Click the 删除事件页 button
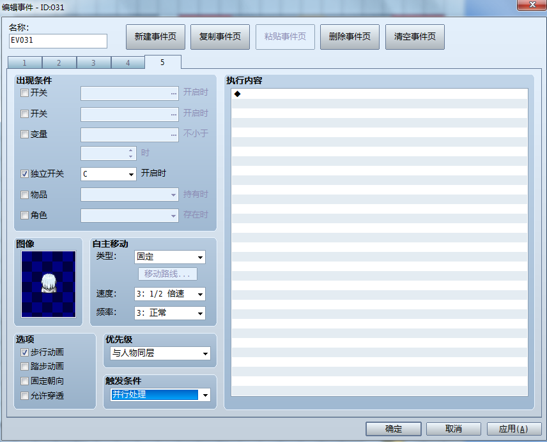 click(350, 37)
